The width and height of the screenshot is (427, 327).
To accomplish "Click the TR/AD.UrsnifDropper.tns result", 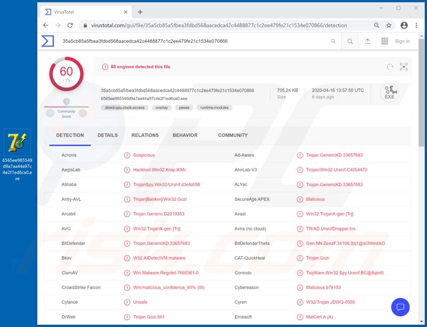I will pos(331,229).
